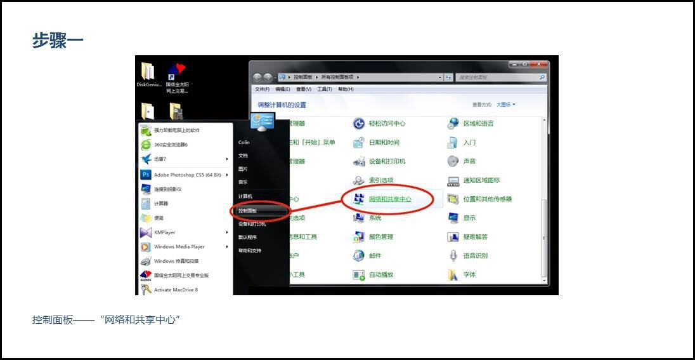Open 区域和语言 settings icon
Screen dimensions: 695x360
pyautogui.click(x=453, y=124)
